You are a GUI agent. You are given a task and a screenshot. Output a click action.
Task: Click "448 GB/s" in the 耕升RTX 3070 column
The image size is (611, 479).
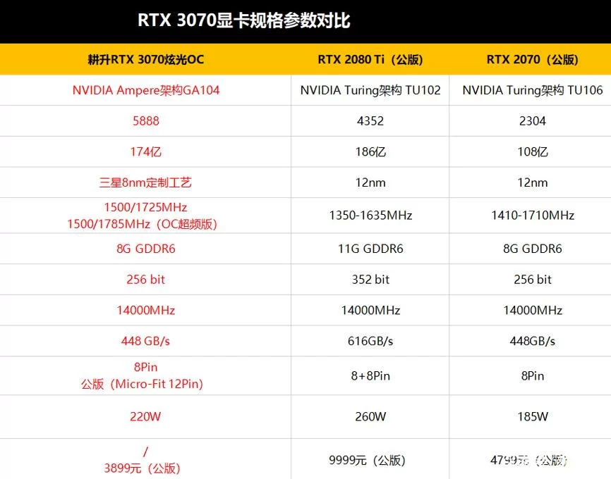(146, 341)
